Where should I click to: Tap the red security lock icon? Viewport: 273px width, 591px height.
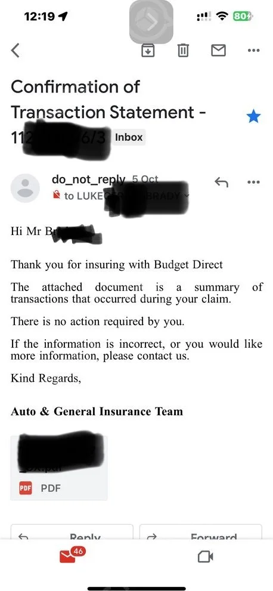pyautogui.click(x=57, y=195)
